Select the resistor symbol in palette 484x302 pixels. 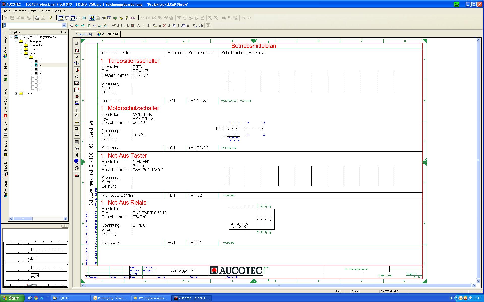click(77, 122)
